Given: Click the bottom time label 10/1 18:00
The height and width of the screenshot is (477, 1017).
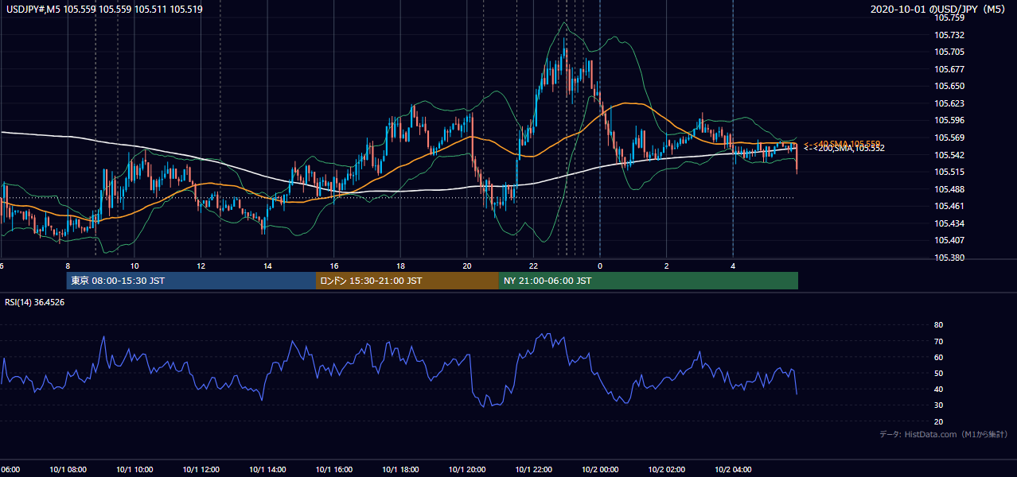Looking at the screenshot, I should pos(400,469).
